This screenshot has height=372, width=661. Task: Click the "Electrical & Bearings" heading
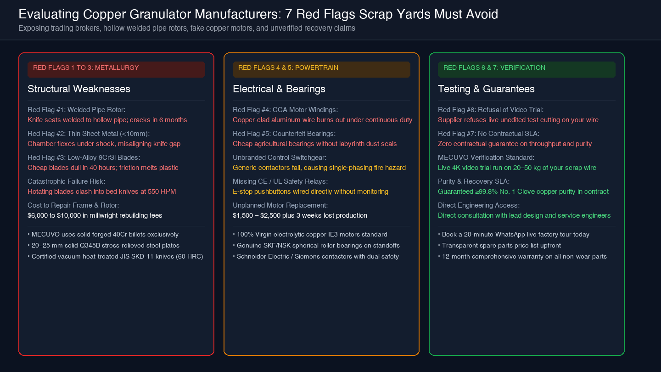(x=279, y=89)
